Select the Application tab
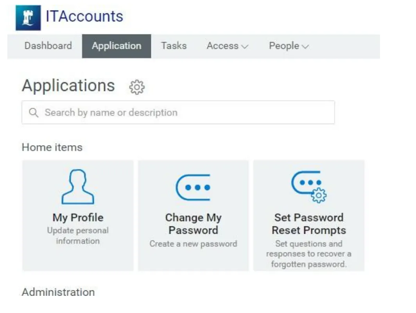The image size is (416, 313). (117, 46)
